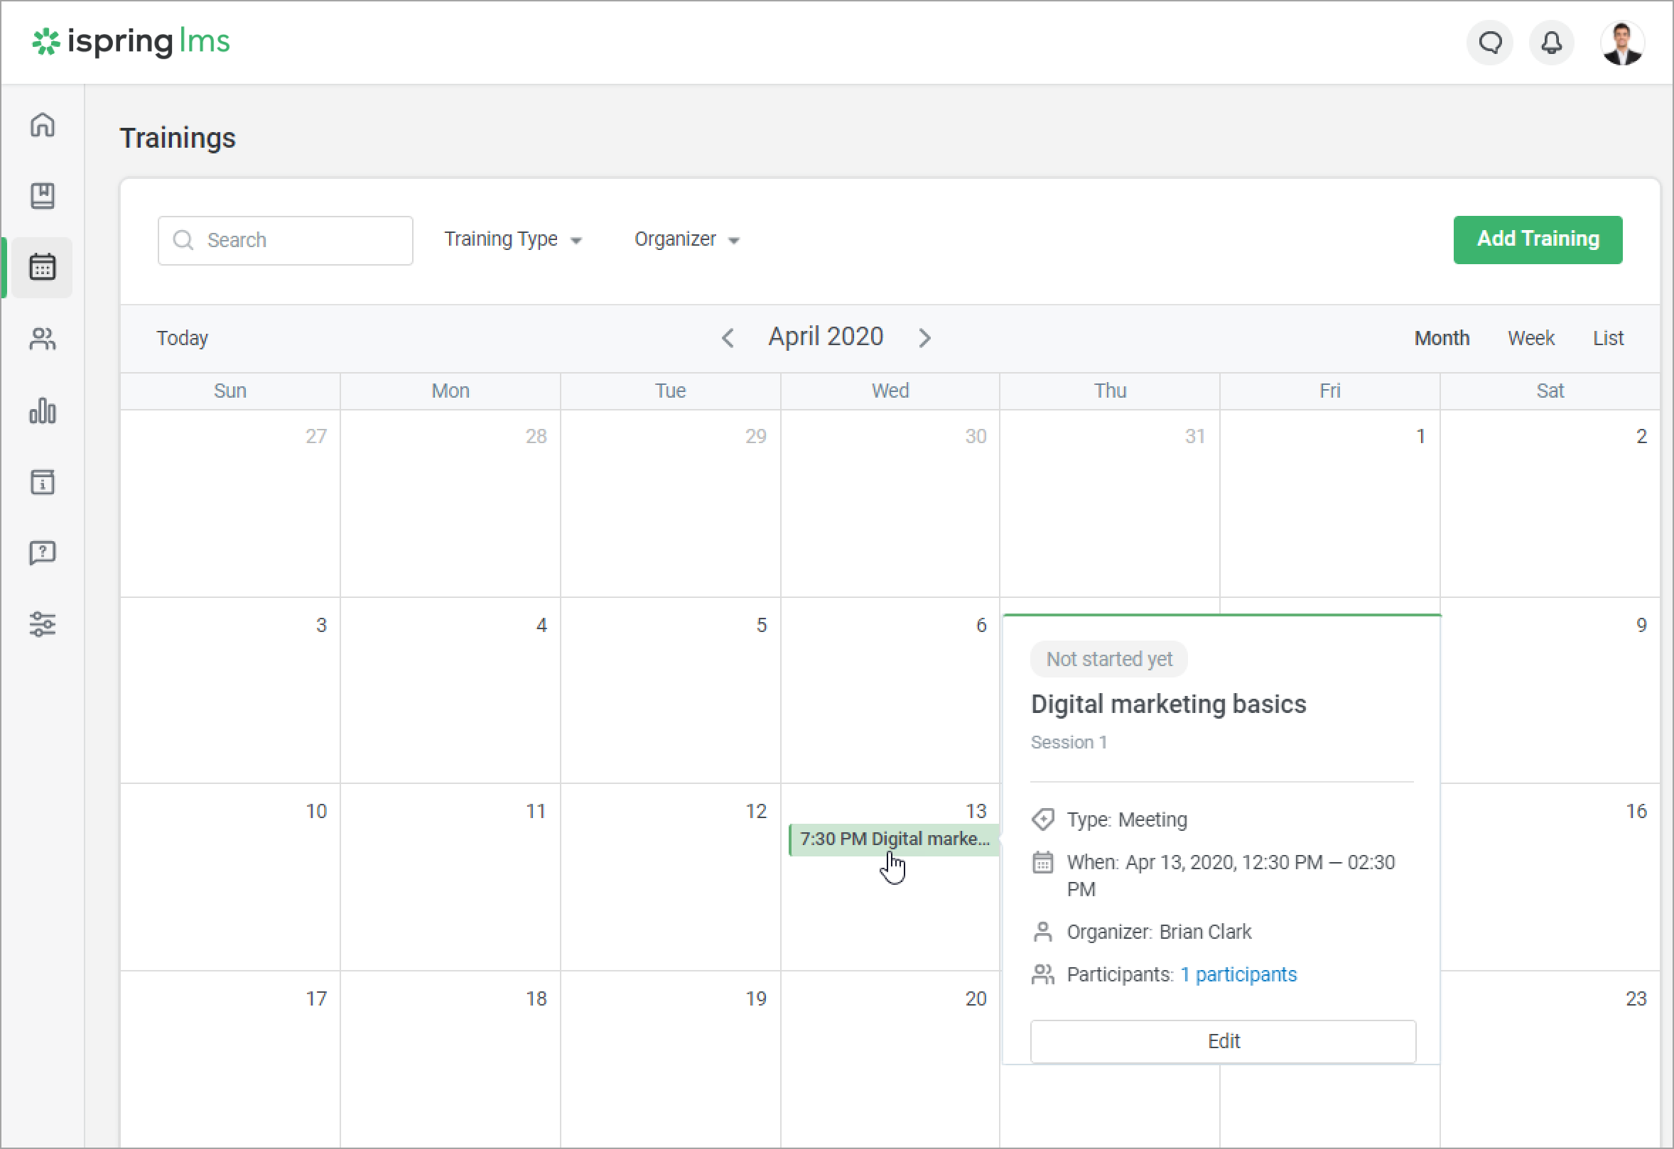Open the help question bubble icon

point(43,553)
